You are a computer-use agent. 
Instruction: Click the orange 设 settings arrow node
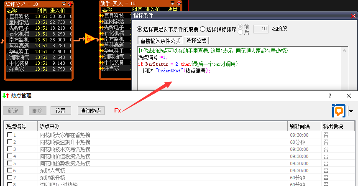click(x=89, y=38)
